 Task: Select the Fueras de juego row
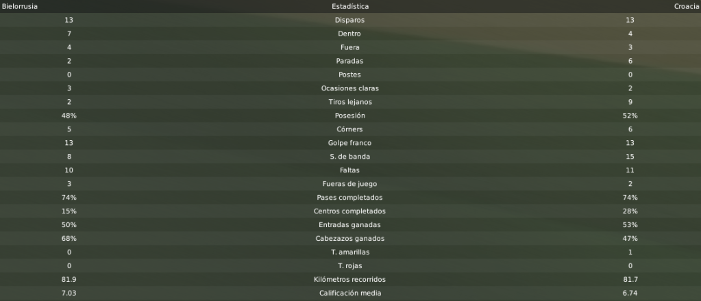point(351,184)
